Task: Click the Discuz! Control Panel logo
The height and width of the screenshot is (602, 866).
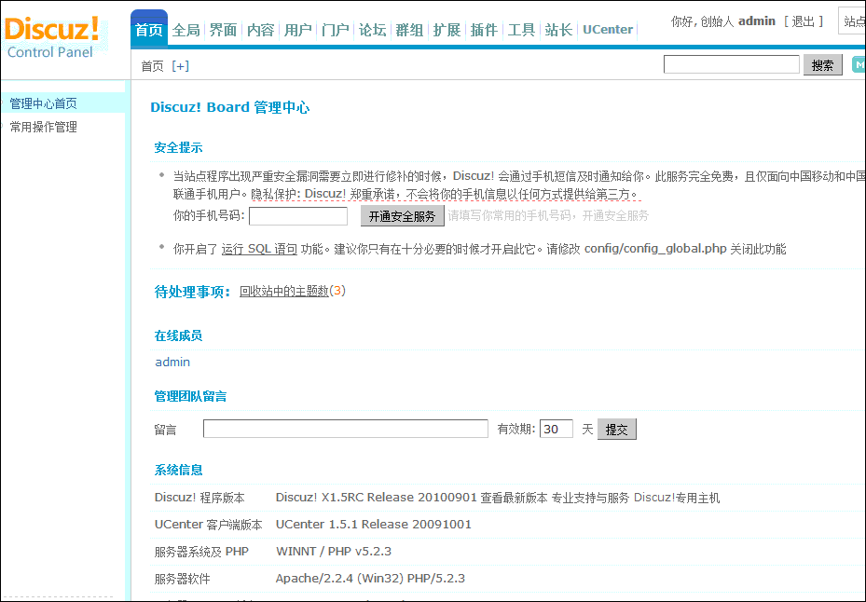Action: click(52, 35)
